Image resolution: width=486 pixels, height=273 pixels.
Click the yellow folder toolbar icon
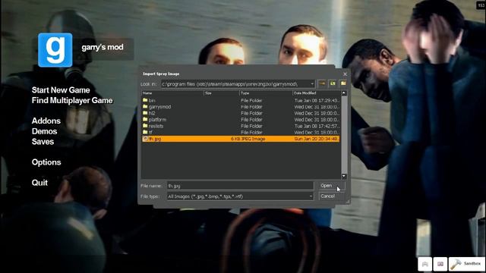[343, 83]
